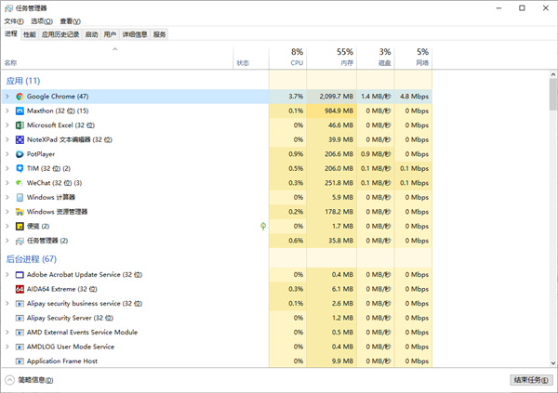Open the 查看 menu
Image resolution: width=558 pixels, height=393 pixels.
tap(70, 21)
